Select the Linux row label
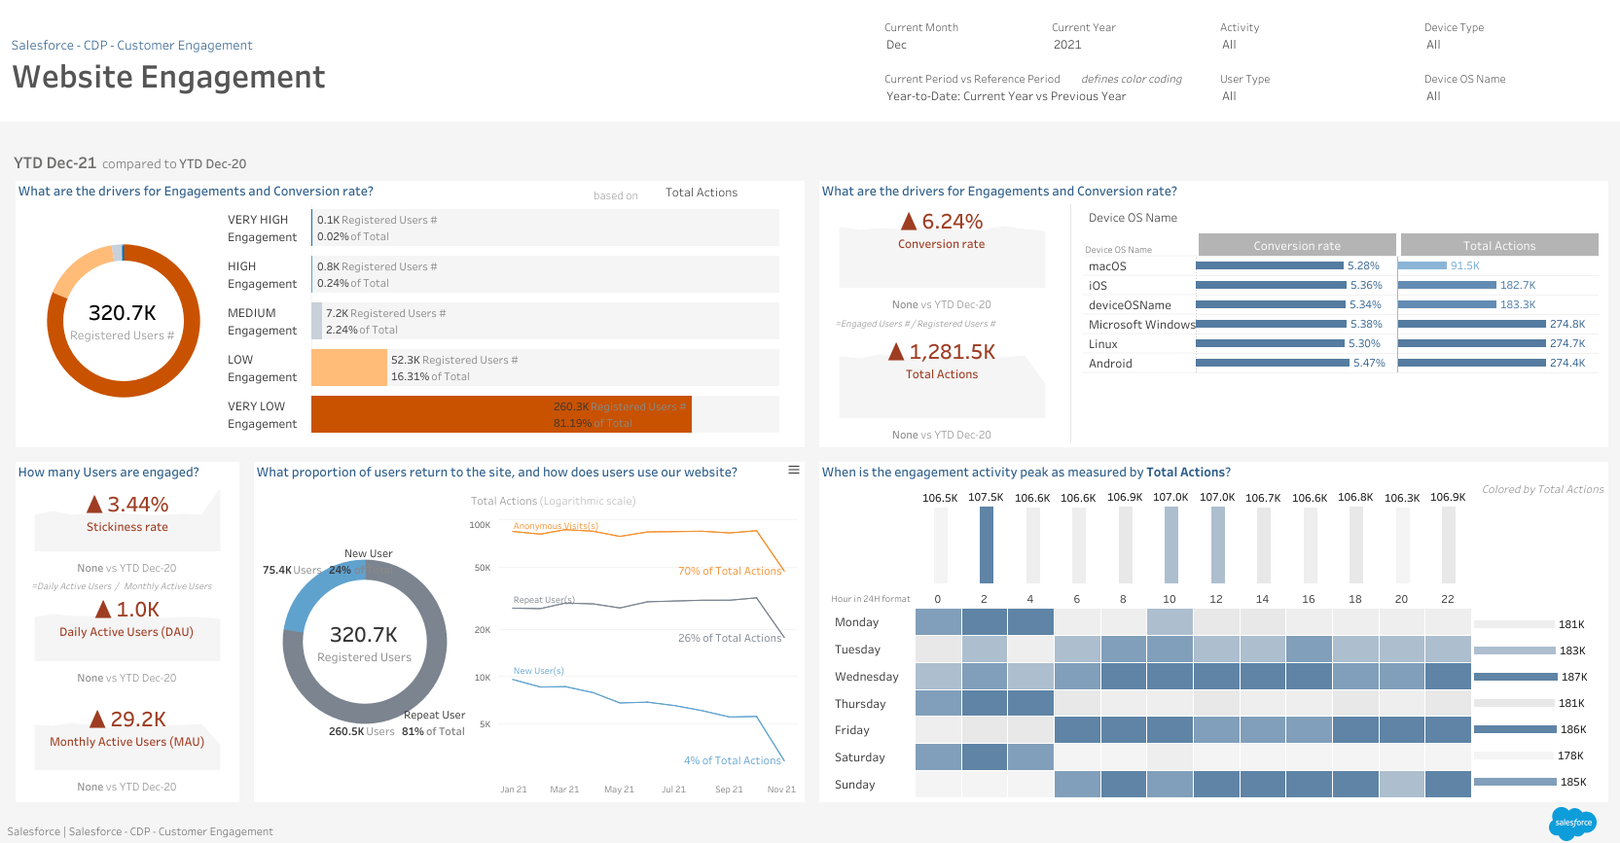 (x=1102, y=344)
